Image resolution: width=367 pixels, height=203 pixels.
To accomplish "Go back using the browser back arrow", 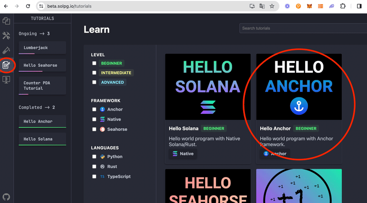I will [6, 6].
